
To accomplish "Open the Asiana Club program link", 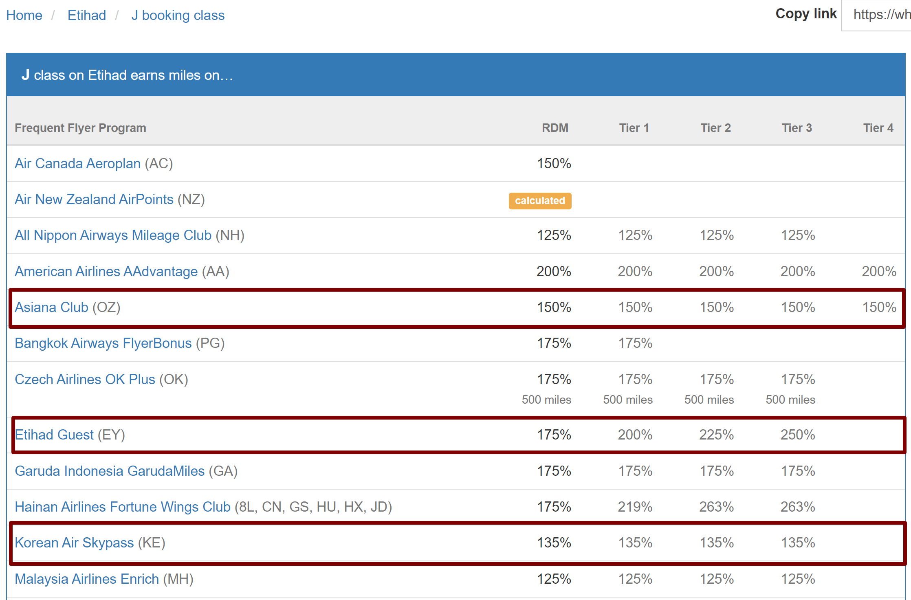I will point(52,307).
